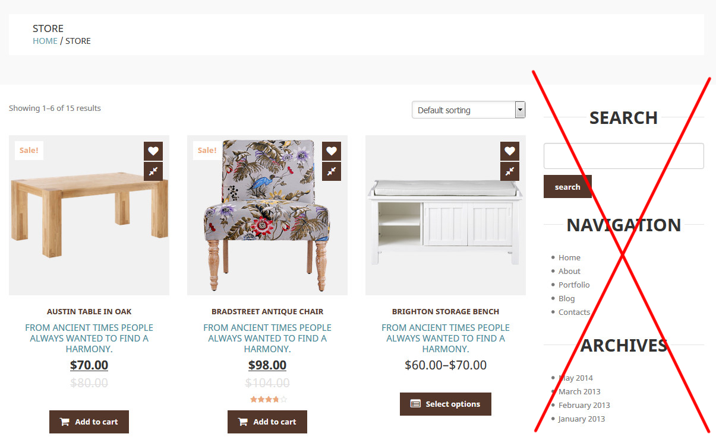
Task: Open March 2013 archive link
Action: pyautogui.click(x=579, y=391)
